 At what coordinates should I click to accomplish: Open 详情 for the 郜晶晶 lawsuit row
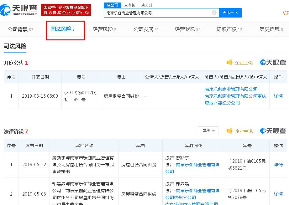point(278,194)
